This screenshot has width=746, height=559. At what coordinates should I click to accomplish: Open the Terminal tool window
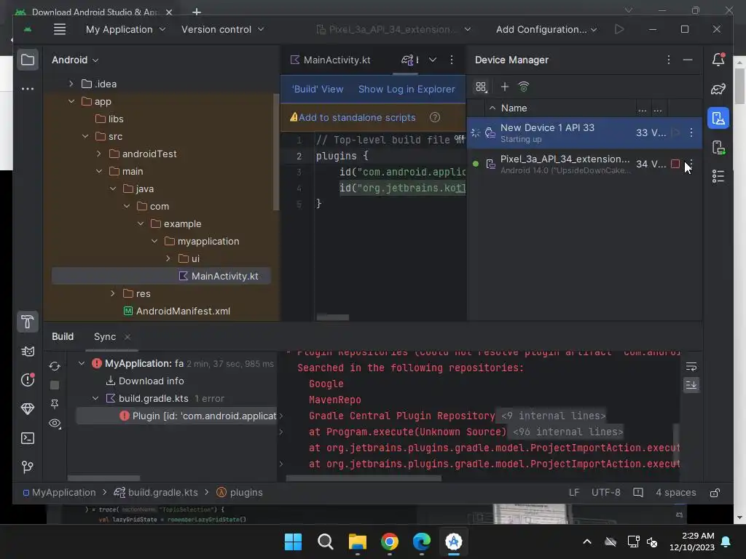click(28, 437)
